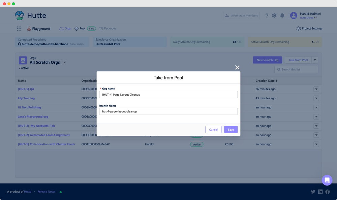Viewport: 337px width, 200px height.
Task: Click the green status dot near Release Notes
Action: (x=61, y=192)
